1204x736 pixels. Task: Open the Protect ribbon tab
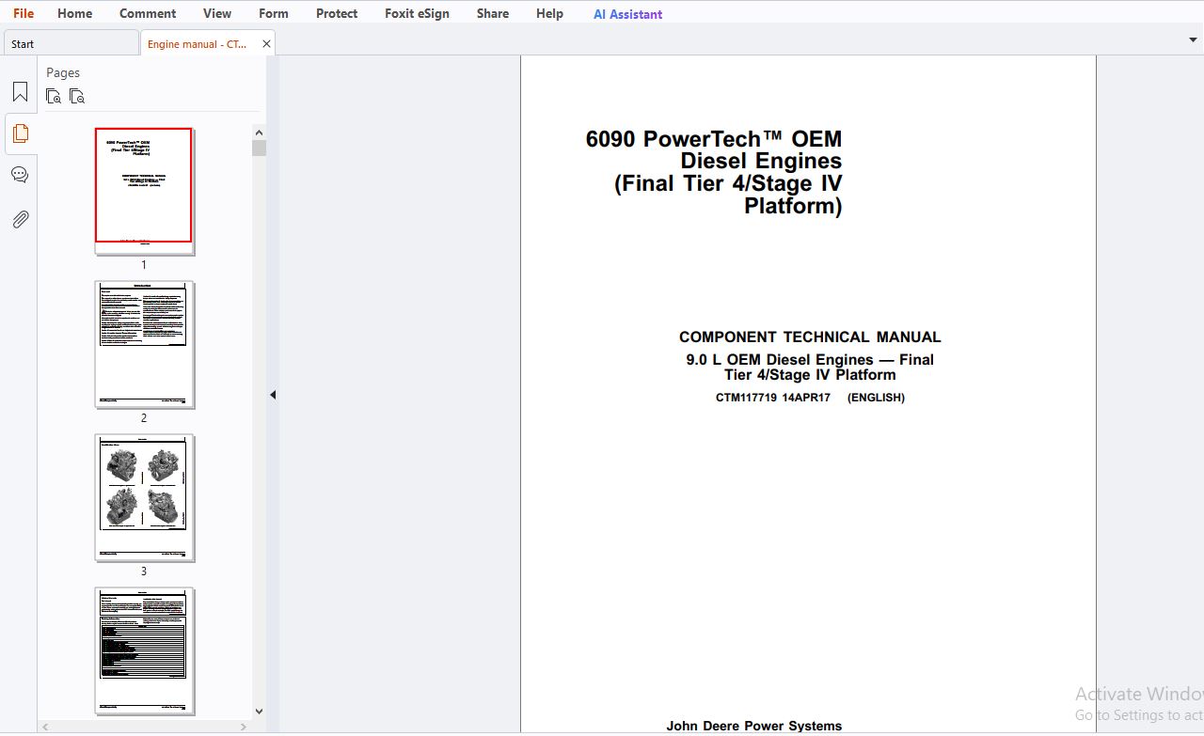337,13
